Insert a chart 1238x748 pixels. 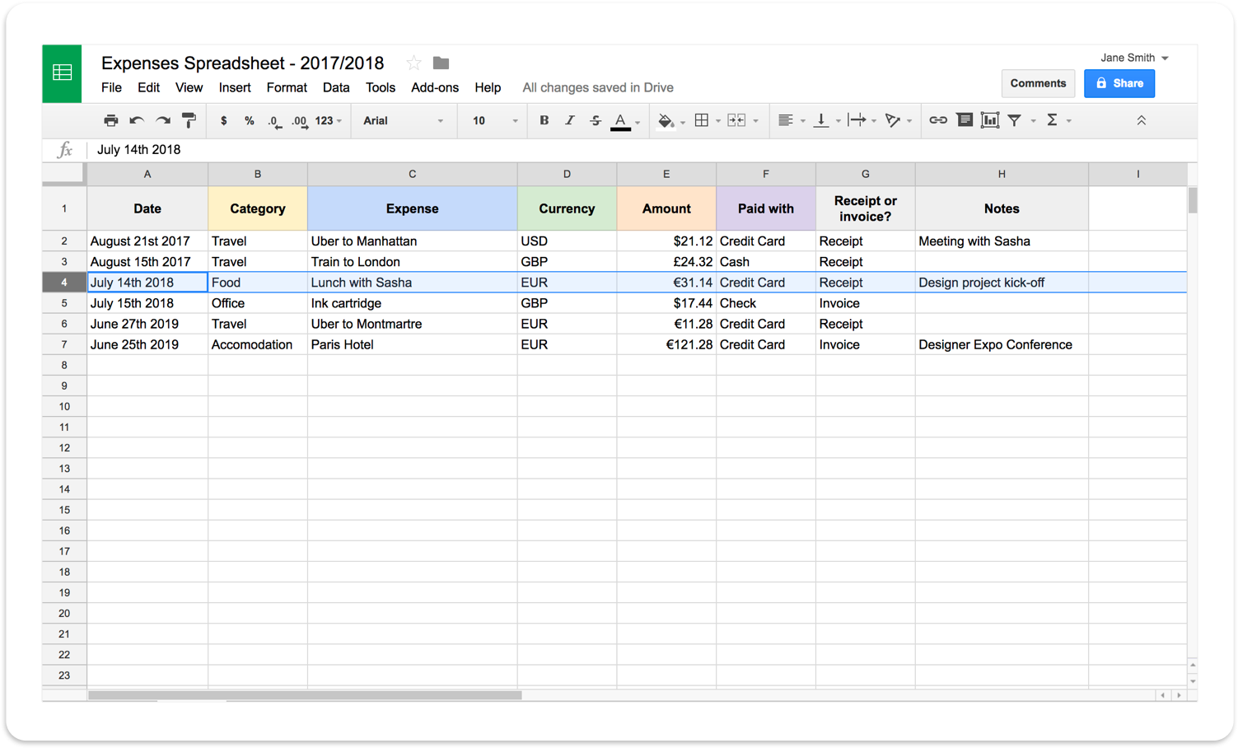tap(989, 120)
